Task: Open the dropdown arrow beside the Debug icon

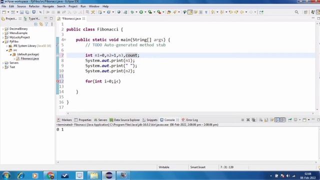Action: click(x=136, y=12)
